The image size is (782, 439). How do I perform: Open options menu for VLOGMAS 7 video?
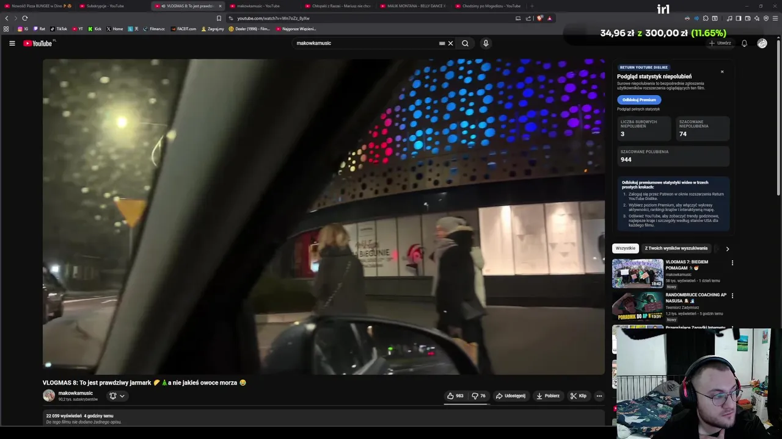point(733,263)
